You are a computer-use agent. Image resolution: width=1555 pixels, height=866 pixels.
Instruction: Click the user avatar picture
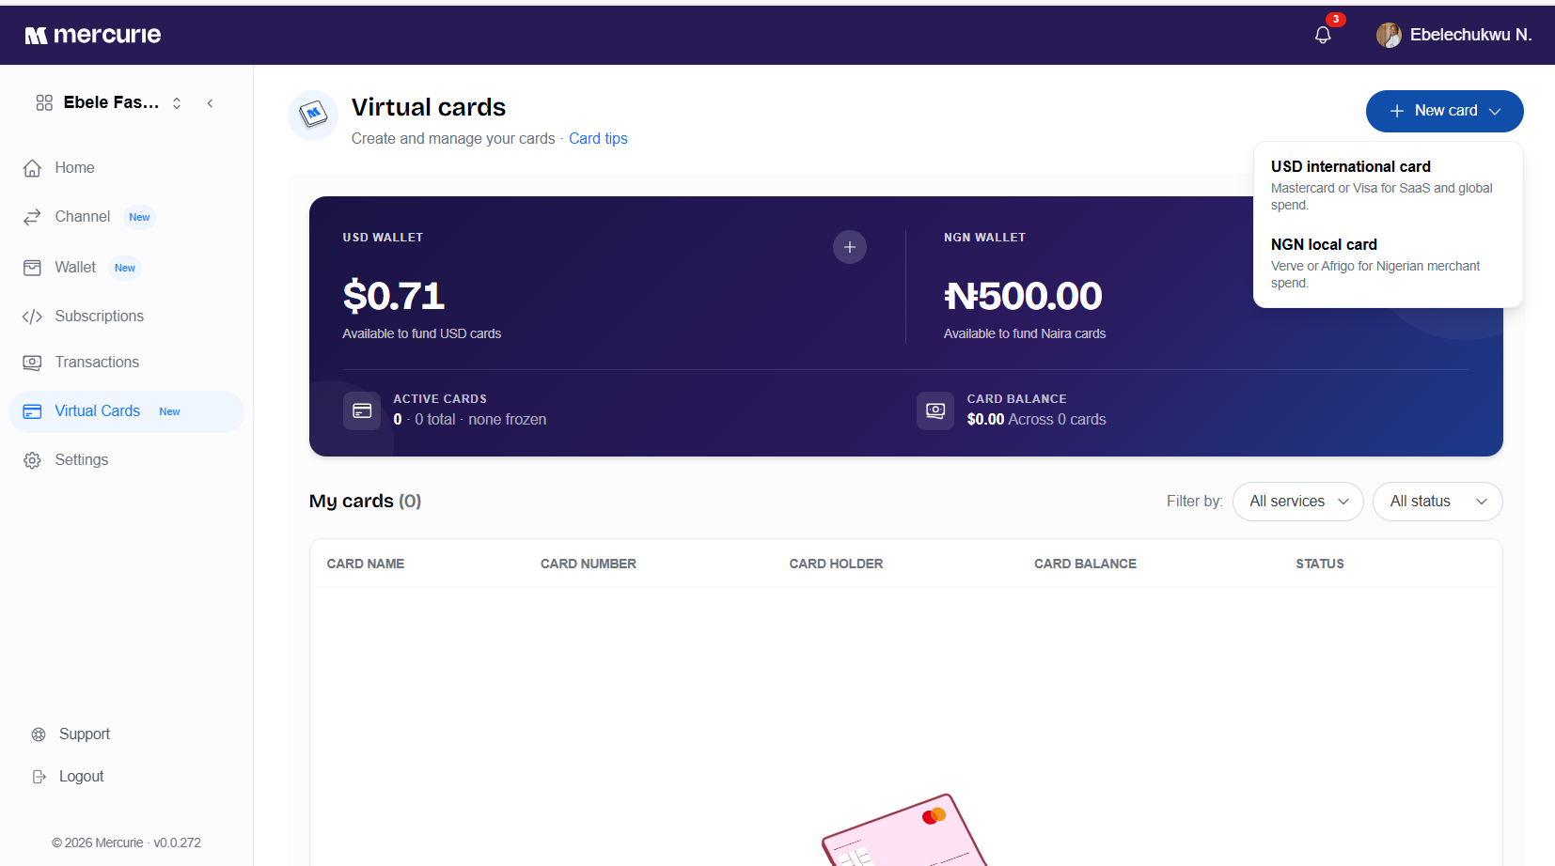point(1389,35)
